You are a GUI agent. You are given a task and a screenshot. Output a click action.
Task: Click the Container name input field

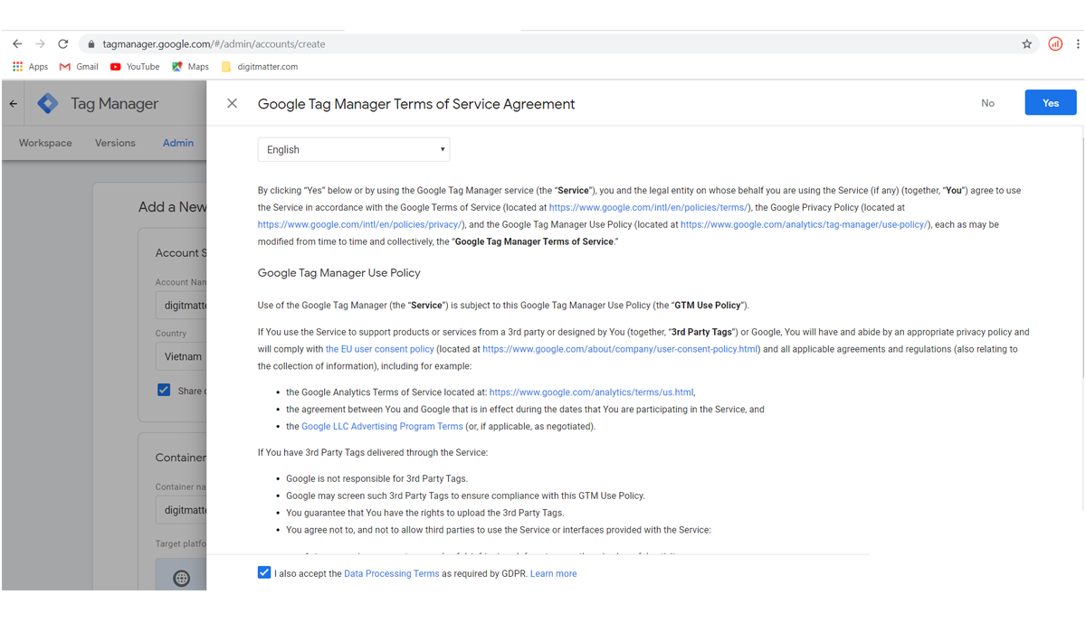click(181, 510)
